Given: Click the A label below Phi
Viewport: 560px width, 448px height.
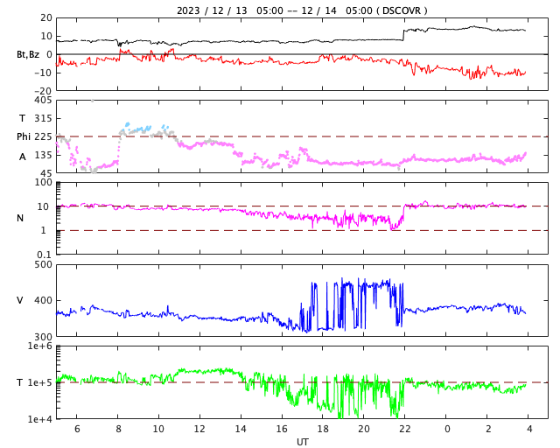Looking at the screenshot, I should (23, 157).
